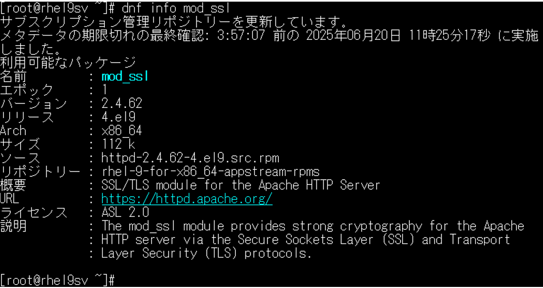Screen dimensions: 543x288
Task: Click the URL field label
Action: point(10,199)
